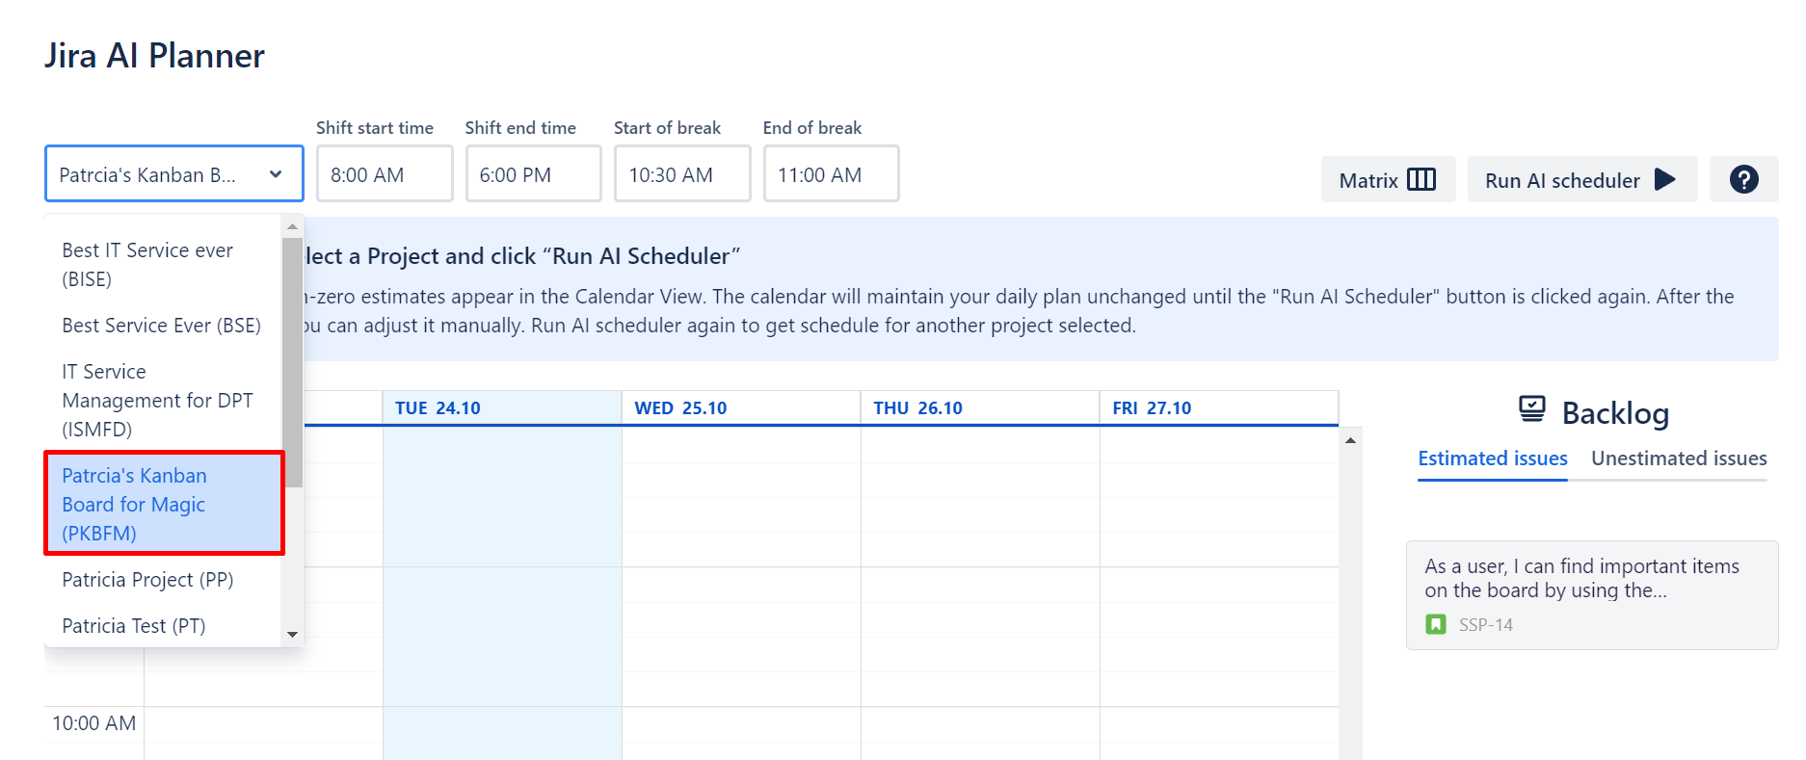Click the Run AI scheduler play icon
The height and width of the screenshot is (760, 1806).
click(1664, 180)
